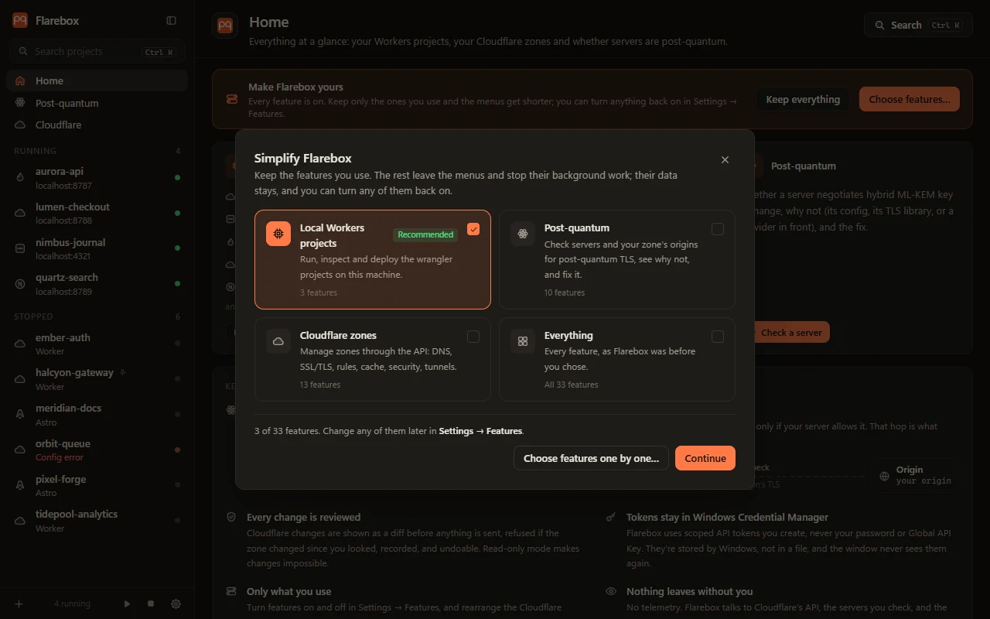Screen dimensions: 990x619
Task: Click the Post-quantum atom icon in dialog
Action: (523, 234)
